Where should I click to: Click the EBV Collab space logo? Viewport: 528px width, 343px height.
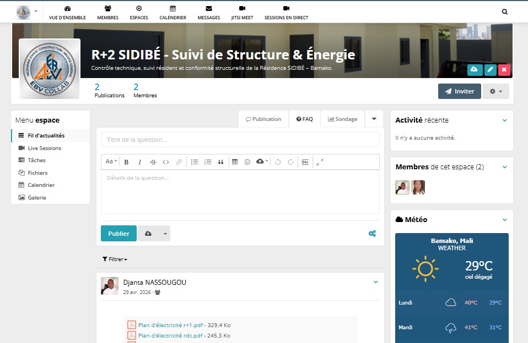tap(50, 69)
